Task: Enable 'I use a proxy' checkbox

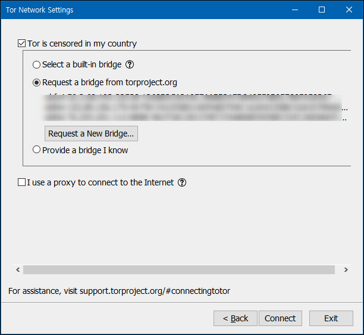Action: tap(21, 182)
